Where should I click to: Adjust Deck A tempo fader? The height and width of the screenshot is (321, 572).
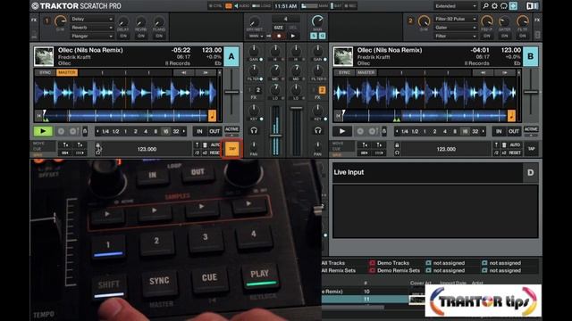coord(231,92)
